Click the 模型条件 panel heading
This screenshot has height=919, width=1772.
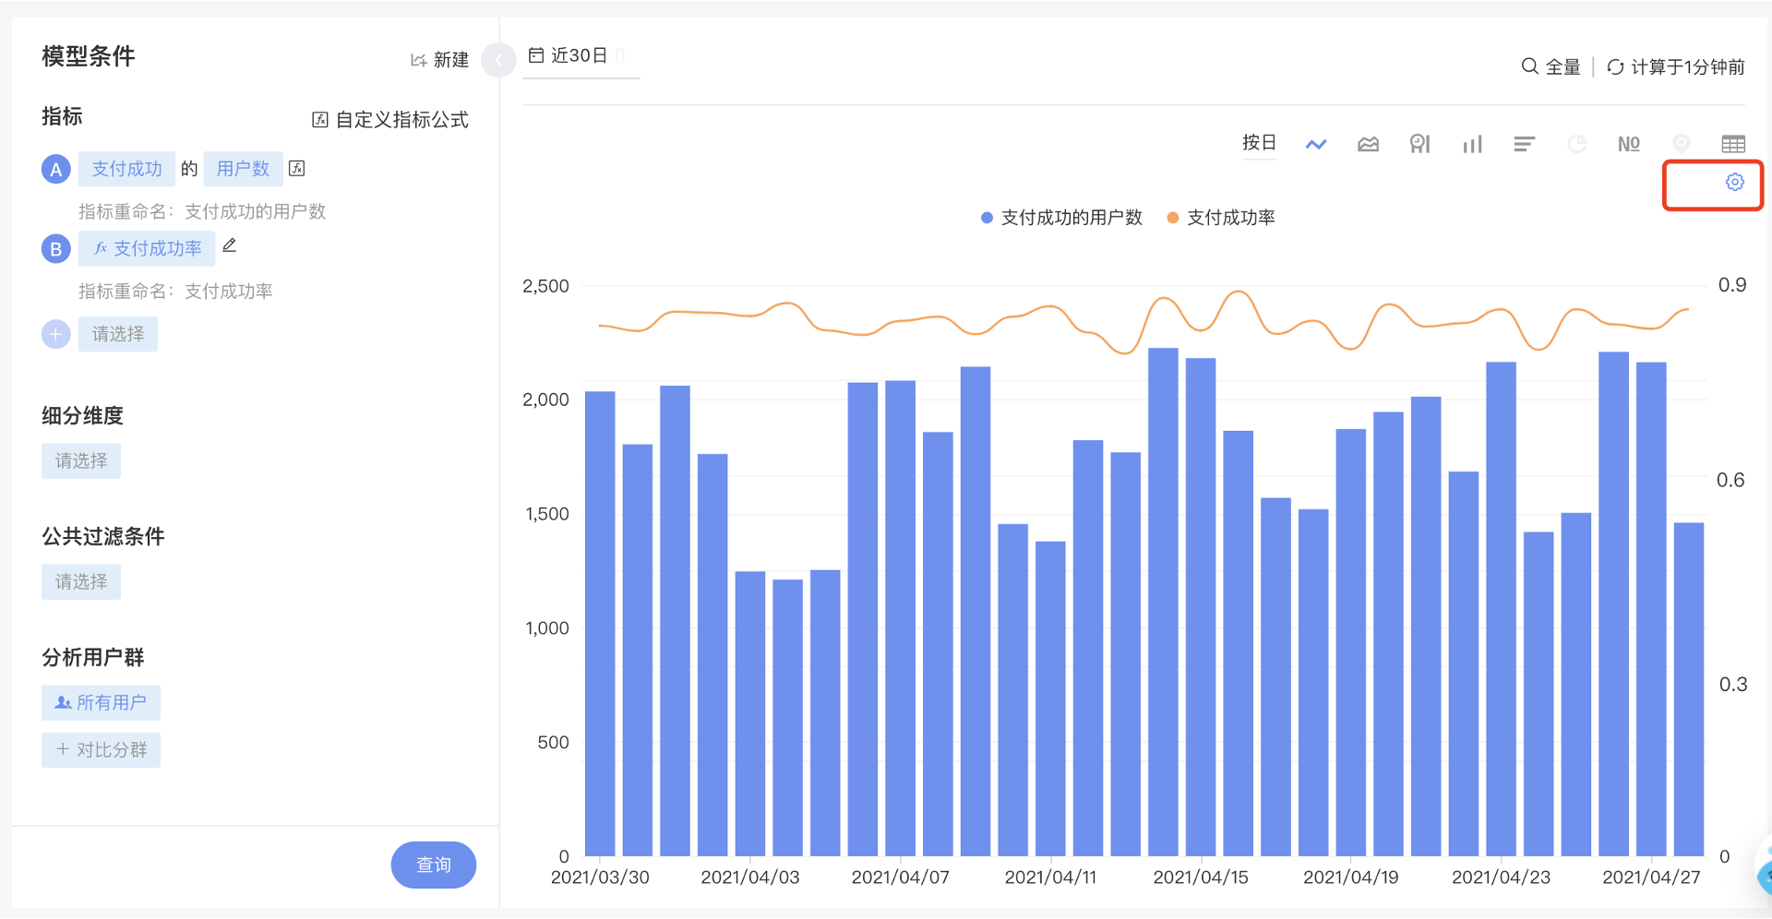(89, 56)
